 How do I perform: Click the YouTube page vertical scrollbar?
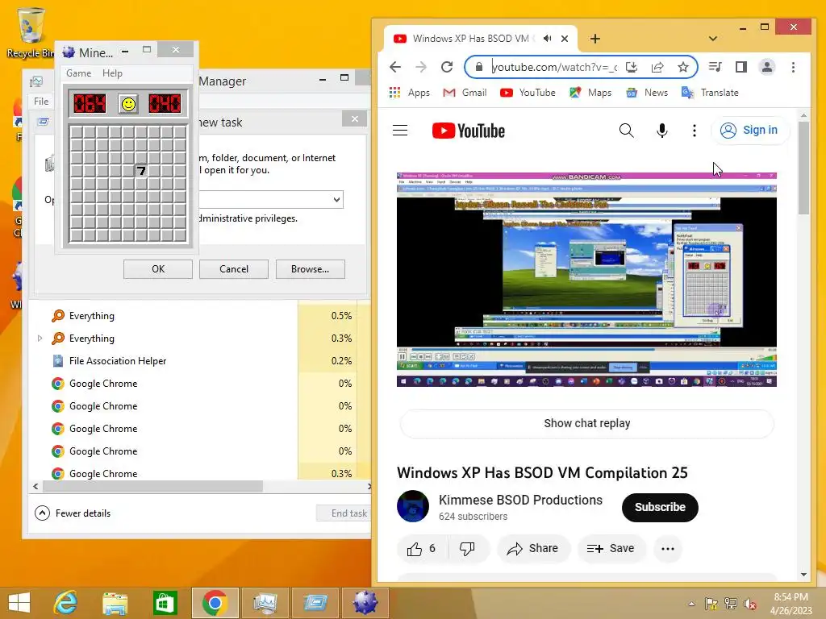803,168
